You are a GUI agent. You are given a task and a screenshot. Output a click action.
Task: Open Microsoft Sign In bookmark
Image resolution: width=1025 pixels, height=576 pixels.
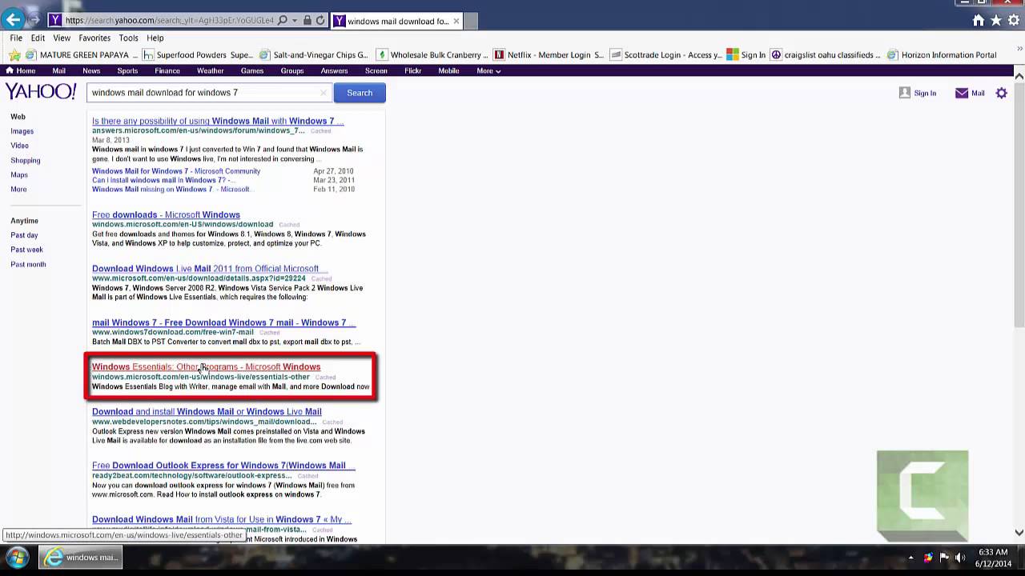[746, 55]
